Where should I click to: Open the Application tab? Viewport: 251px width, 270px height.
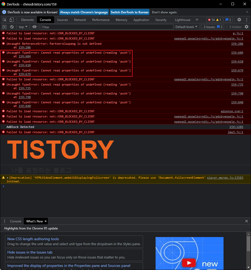pos(141,20)
